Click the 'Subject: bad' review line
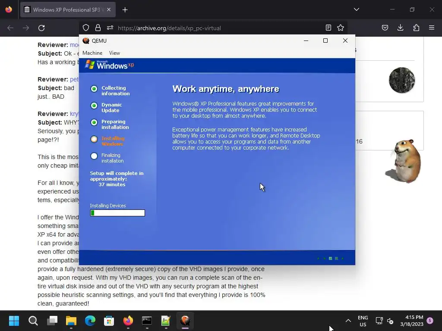 tap(56, 88)
